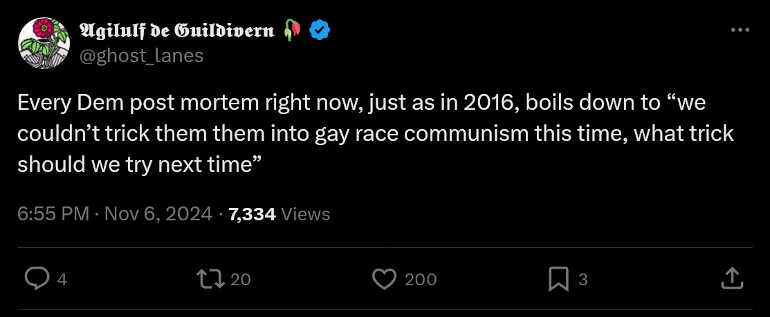Click the Nov 6, 2024 date

pyautogui.click(x=158, y=214)
